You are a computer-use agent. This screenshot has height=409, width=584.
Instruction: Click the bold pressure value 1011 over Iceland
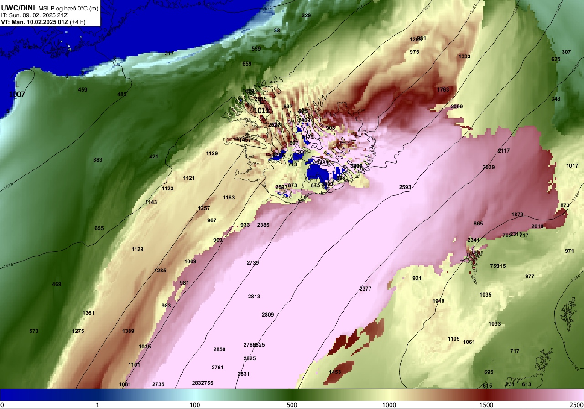point(261,111)
